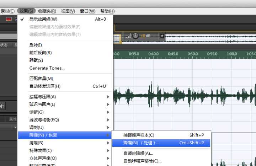Viewport: 256px width, 166px height.
Task: Select 自适应降噪 option
Action: coord(138,154)
